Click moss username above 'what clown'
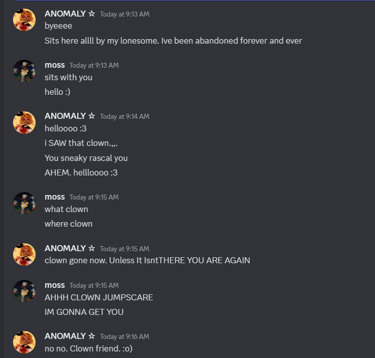 click(55, 197)
